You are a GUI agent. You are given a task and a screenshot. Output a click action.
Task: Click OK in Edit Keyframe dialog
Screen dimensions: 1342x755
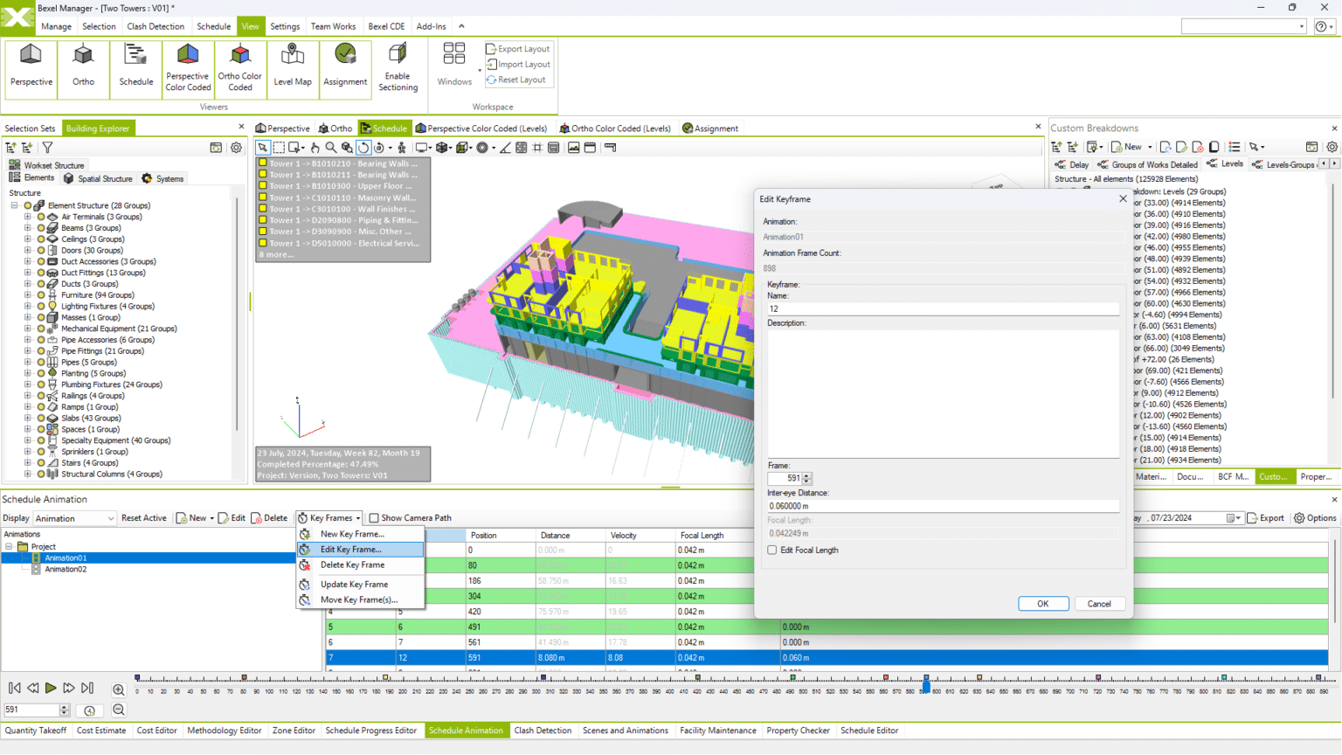click(x=1043, y=604)
